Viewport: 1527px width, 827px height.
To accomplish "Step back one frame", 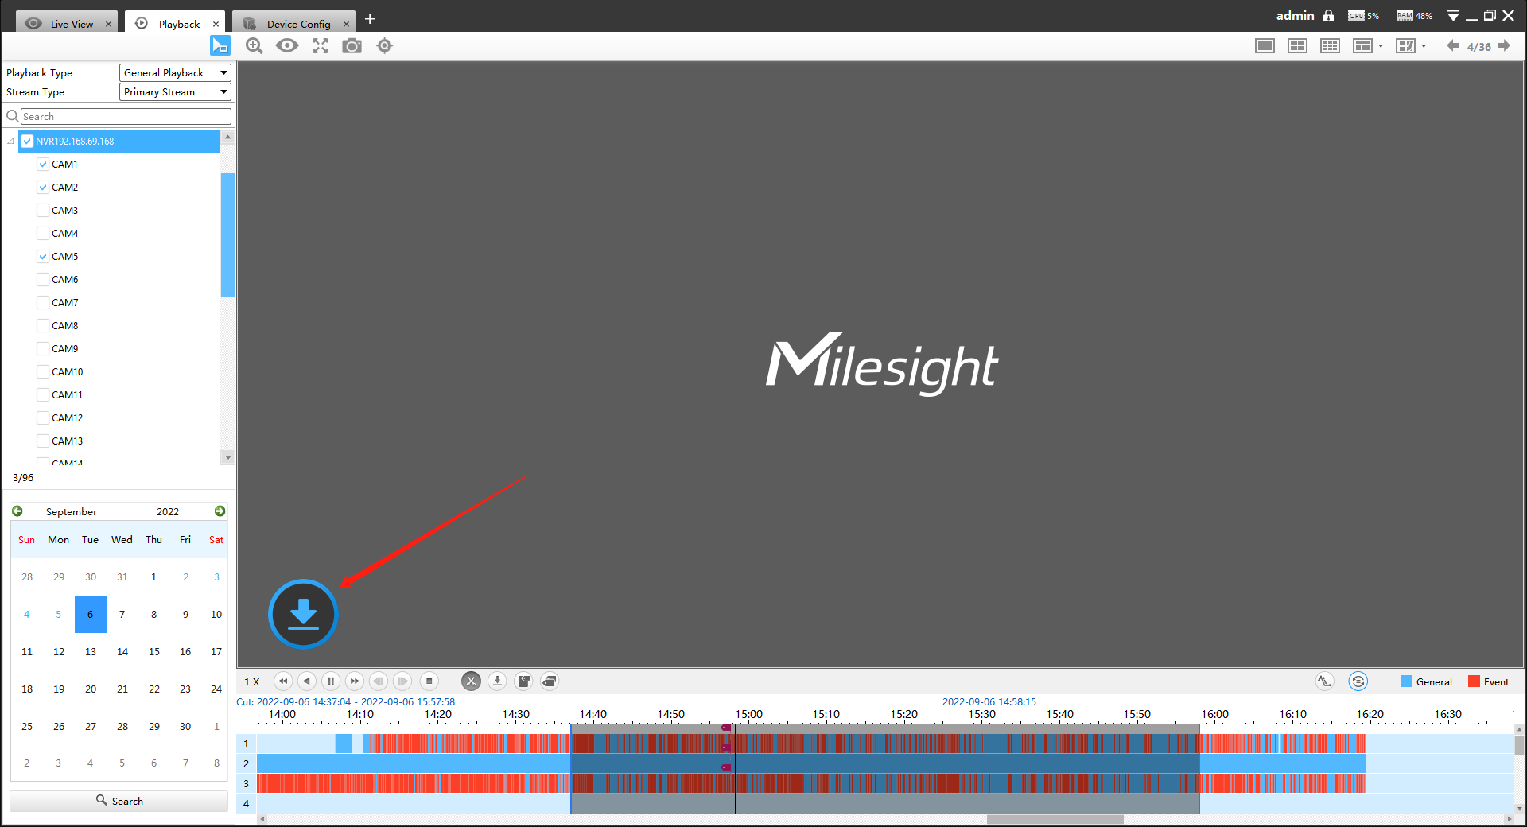I will pyautogui.click(x=379, y=681).
